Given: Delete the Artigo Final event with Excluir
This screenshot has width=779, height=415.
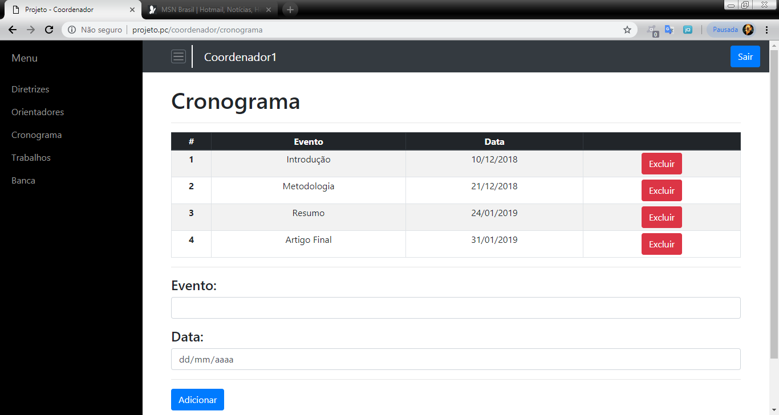Looking at the screenshot, I should pyautogui.click(x=662, y=244).
